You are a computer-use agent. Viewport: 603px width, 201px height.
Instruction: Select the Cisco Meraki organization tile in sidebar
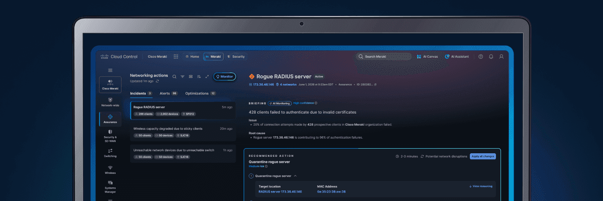tap(110, 84)
